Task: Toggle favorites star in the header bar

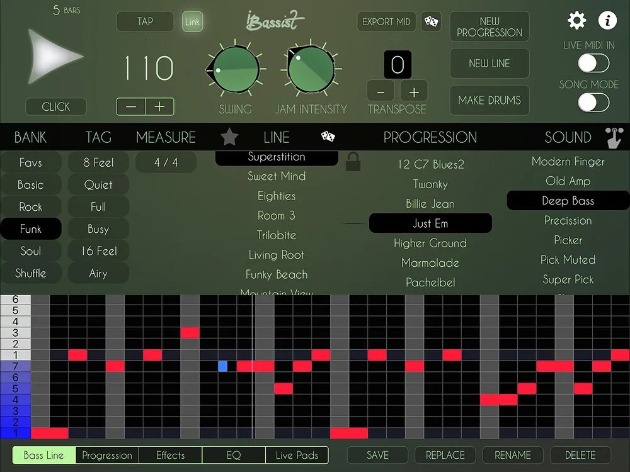Action: tap(229, 137)
